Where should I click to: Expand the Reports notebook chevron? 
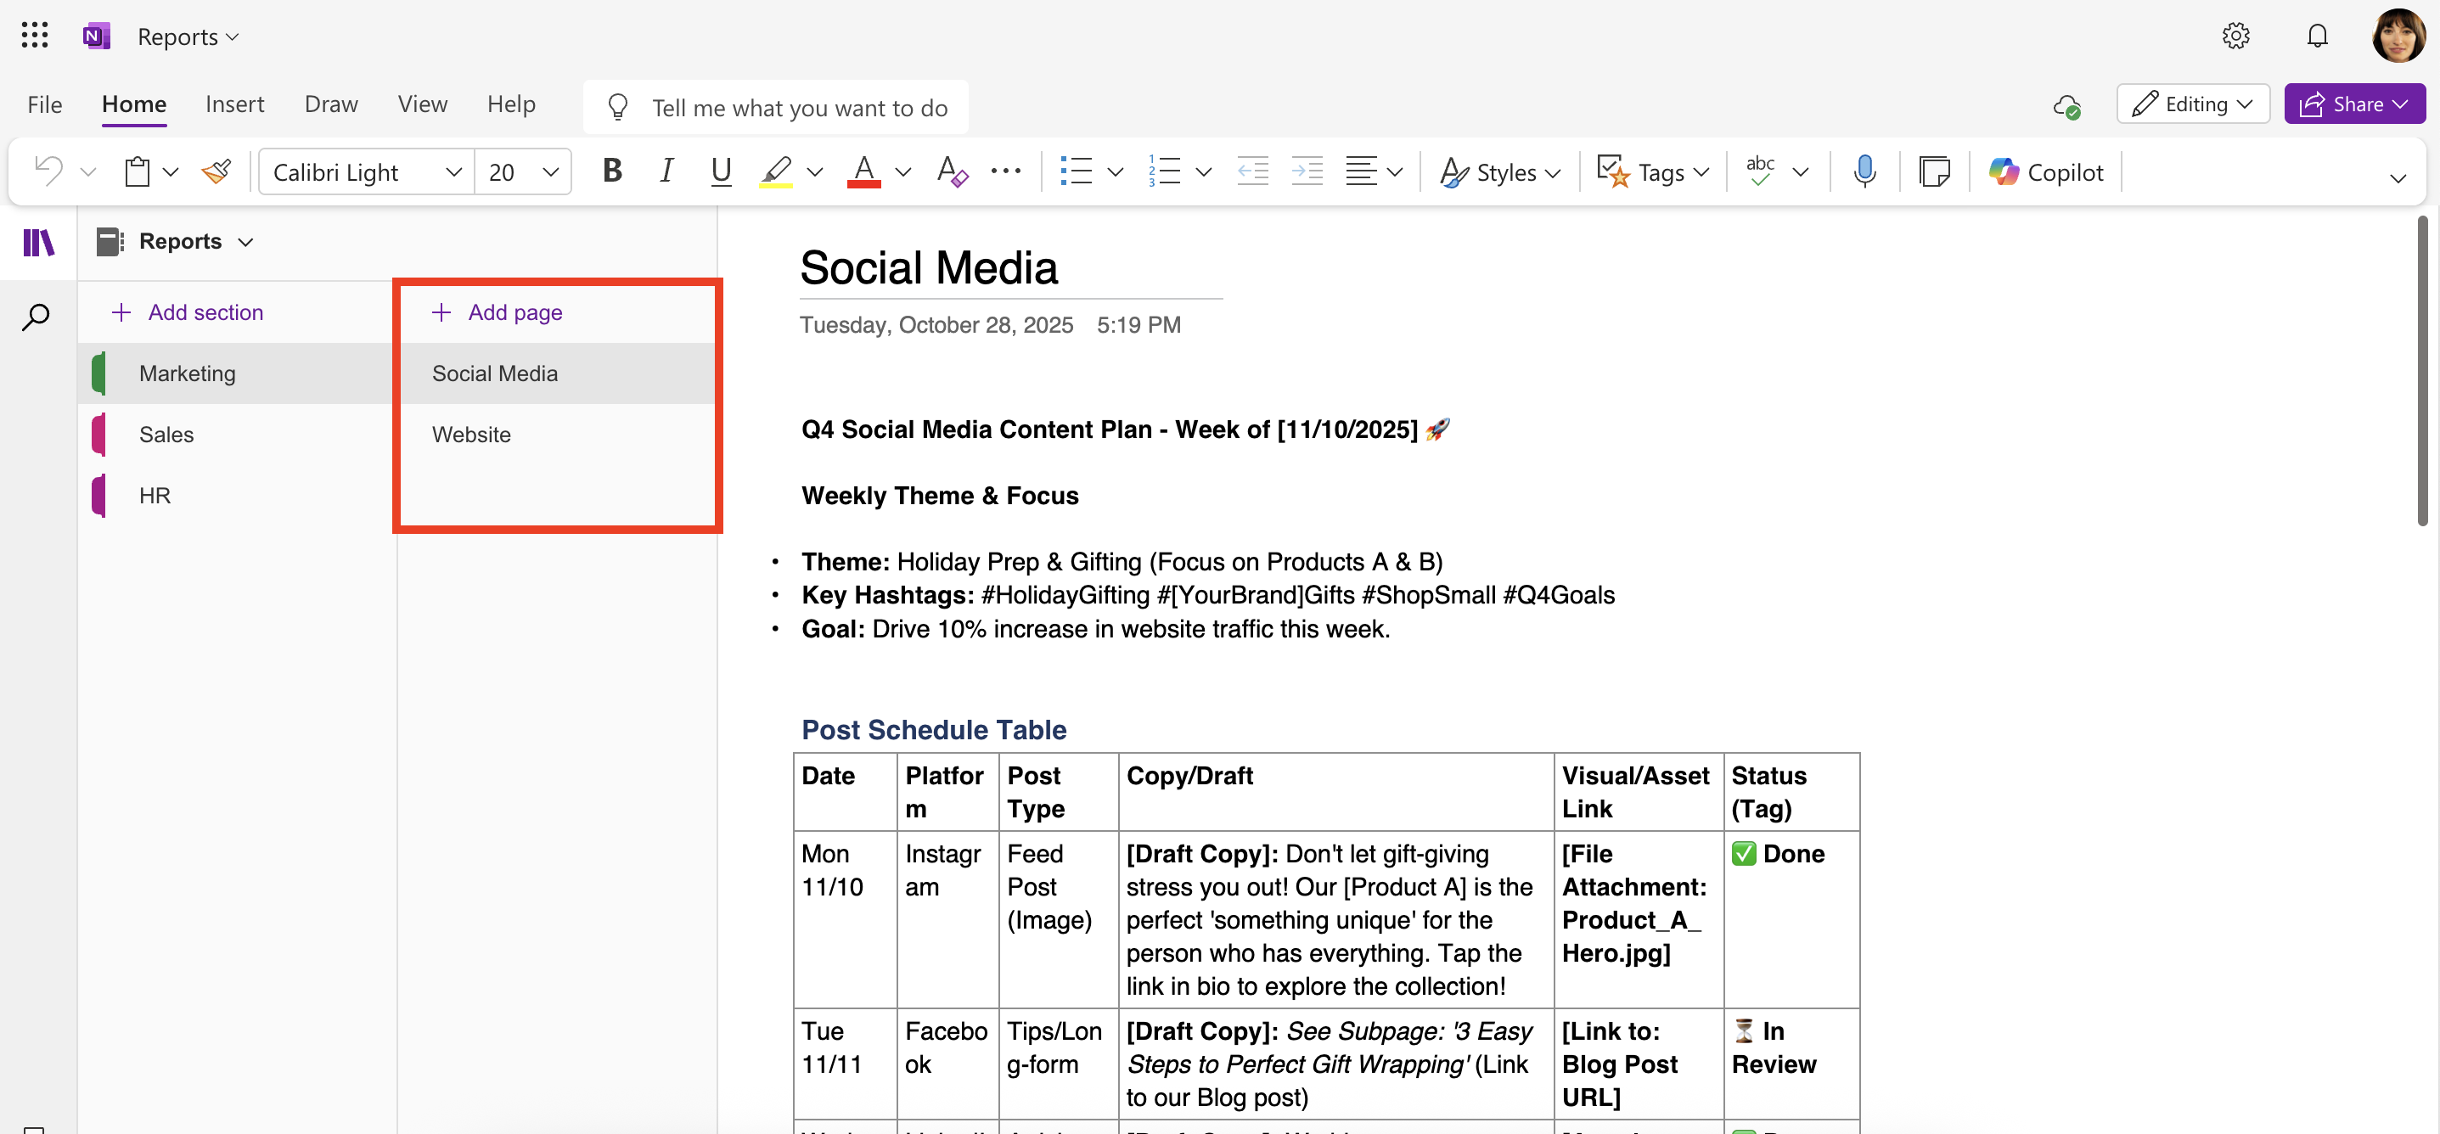[245, 242]
